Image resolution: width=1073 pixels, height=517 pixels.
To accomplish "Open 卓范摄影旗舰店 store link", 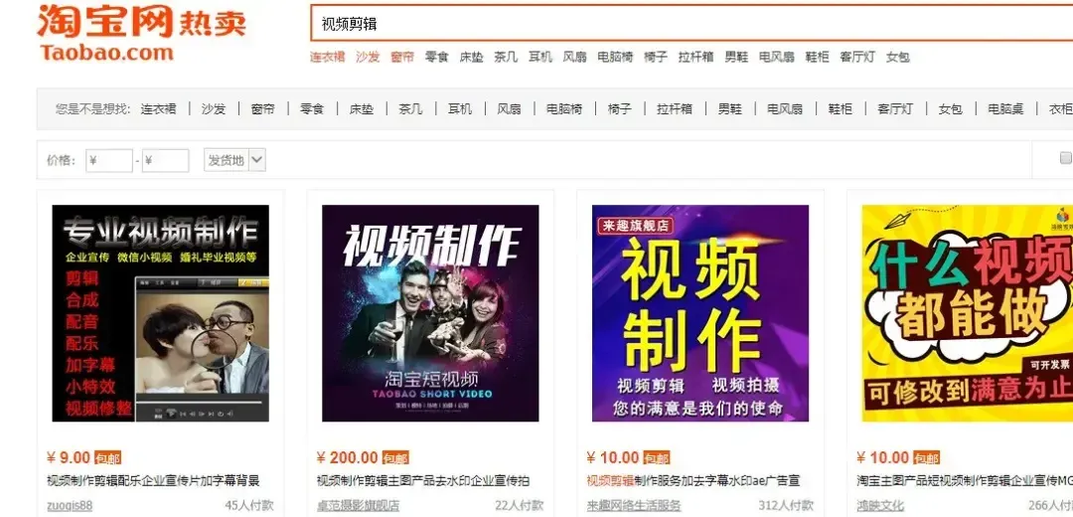I will 358,506.
